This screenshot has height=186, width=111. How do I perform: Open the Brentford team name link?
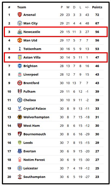[31, 83]
